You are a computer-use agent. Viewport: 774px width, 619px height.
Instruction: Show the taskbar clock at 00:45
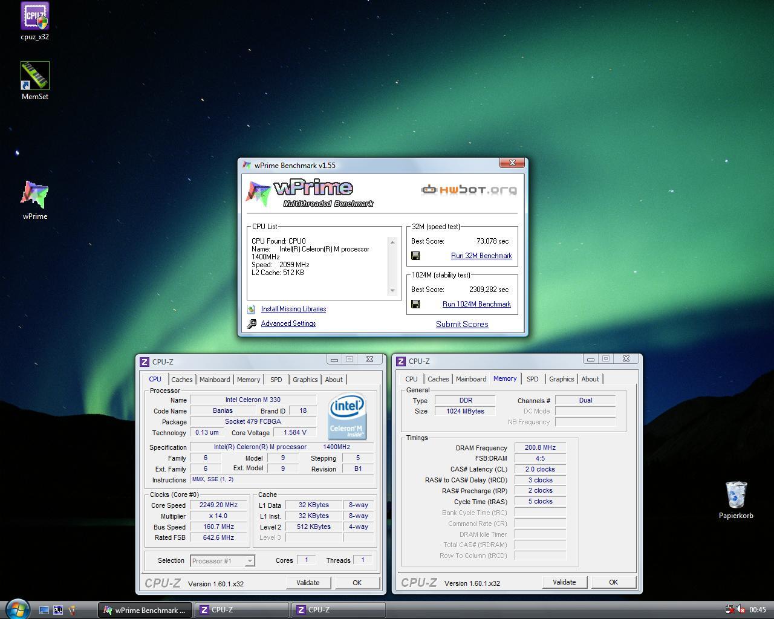click(758, 610)
